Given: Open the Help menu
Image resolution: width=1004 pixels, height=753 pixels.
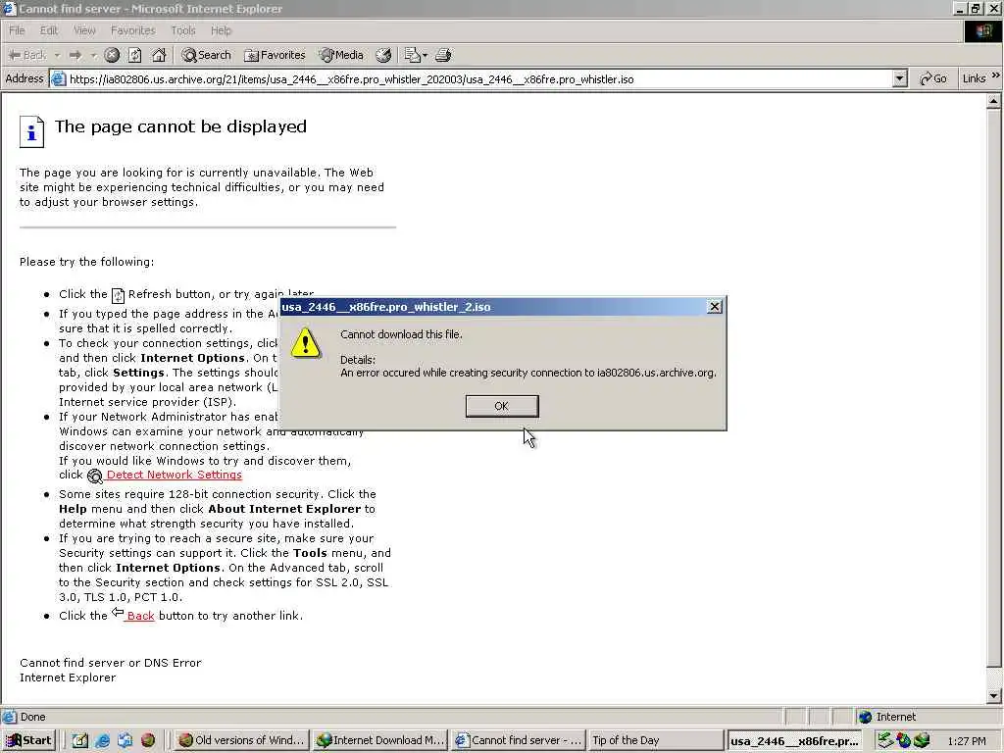Looking at the screenshot, I should [221, 30].
